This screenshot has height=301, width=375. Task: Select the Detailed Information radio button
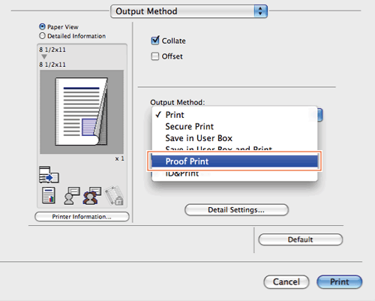pos(42,36)
